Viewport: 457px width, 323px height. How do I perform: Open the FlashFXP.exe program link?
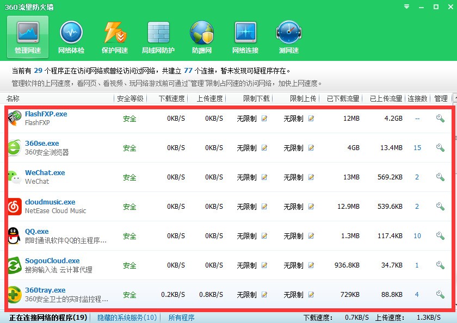click(46, 114)
